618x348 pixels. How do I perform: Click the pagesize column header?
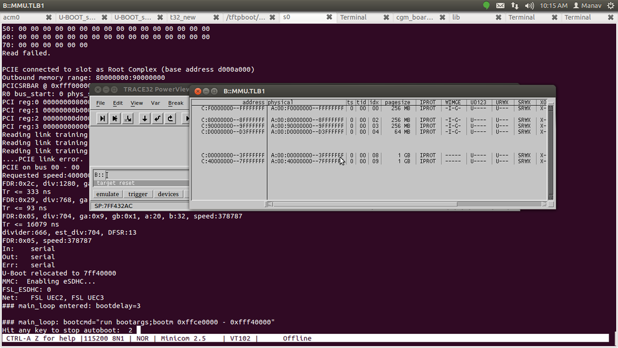pos(397,102)
